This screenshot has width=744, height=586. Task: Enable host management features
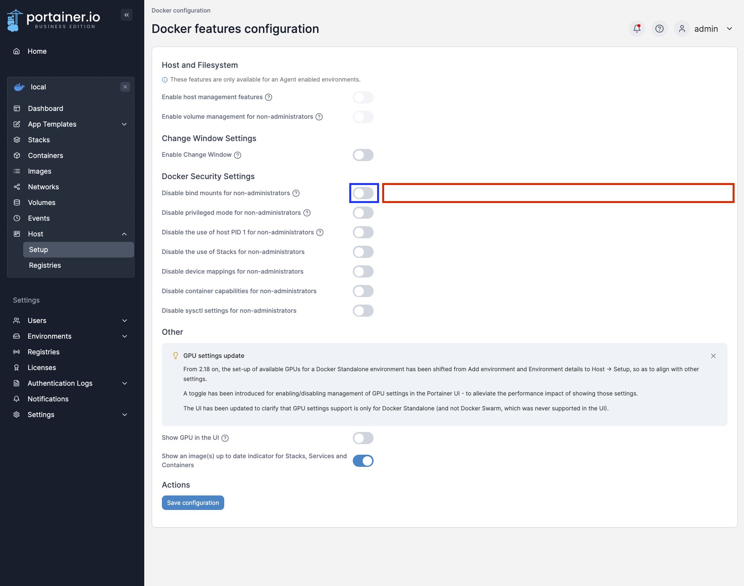(x=363, y=97)
